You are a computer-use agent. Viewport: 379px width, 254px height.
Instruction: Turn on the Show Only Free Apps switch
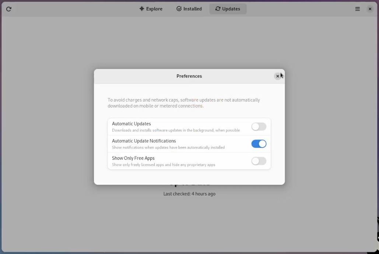click(x=259, y=161)
